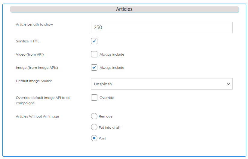Click the Post option label text
The image size is (248, 159).
pos(102,138)
